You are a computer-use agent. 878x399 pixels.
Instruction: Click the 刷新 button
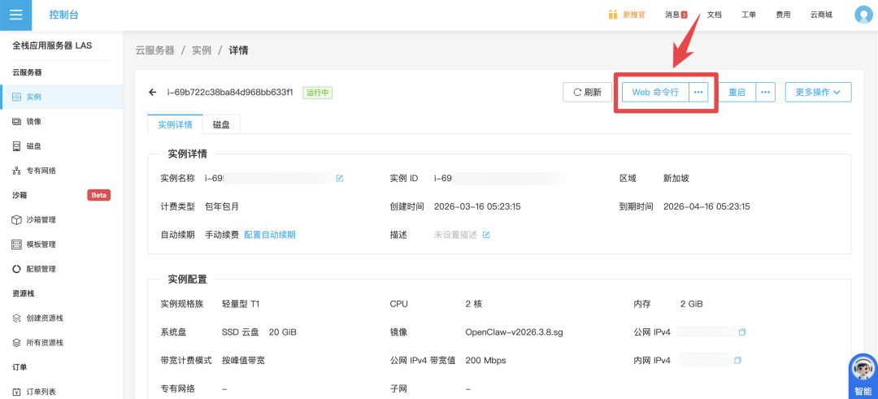(587, 92)
